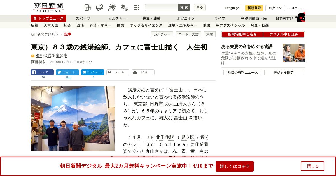Print article with 印刷 button
This screenshot has width=336, height=176.
click(x=143, y=72)
